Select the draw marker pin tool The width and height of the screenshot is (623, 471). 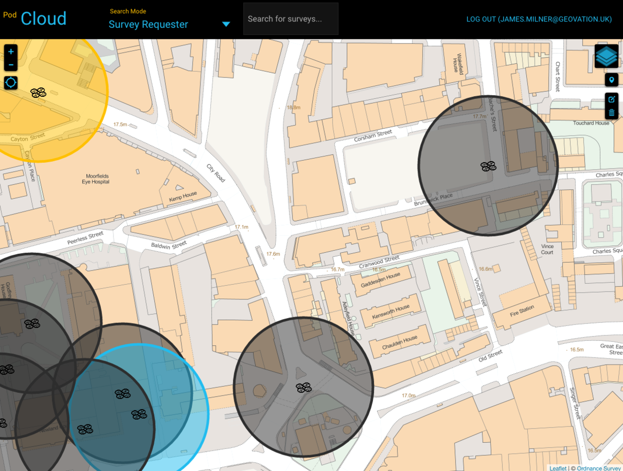[611, 80]
